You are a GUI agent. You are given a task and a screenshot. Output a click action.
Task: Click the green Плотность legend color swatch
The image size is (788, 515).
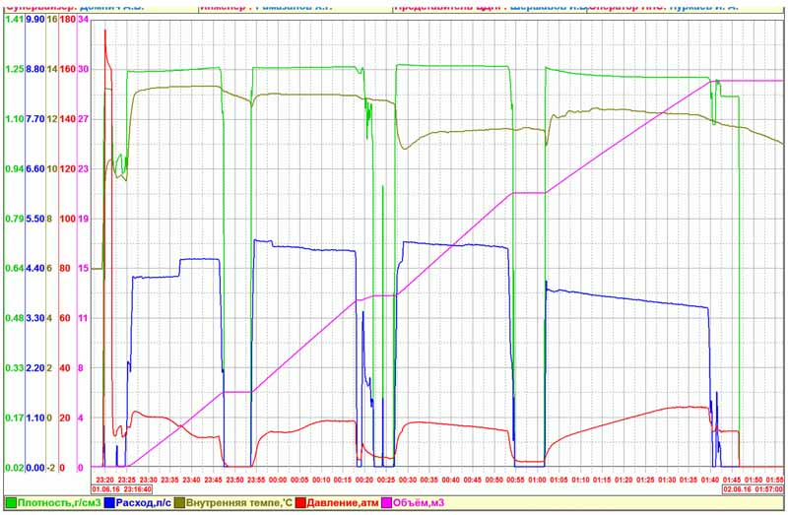click(11, 503)
